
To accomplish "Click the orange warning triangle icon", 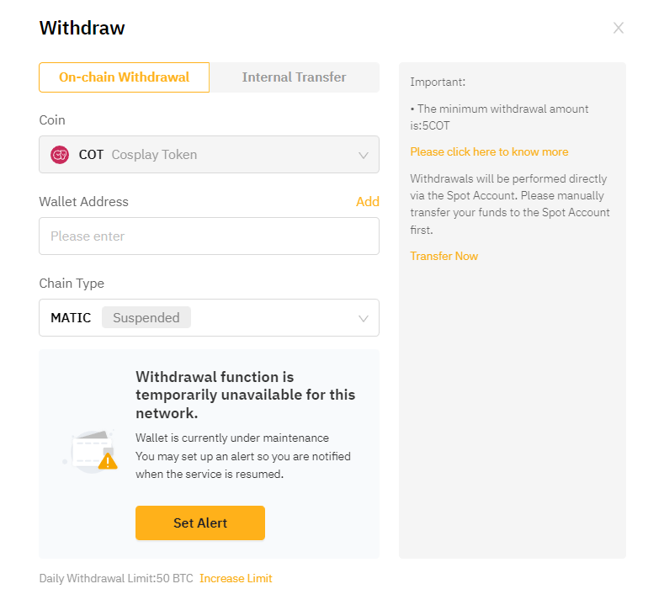I will [108, 462].
